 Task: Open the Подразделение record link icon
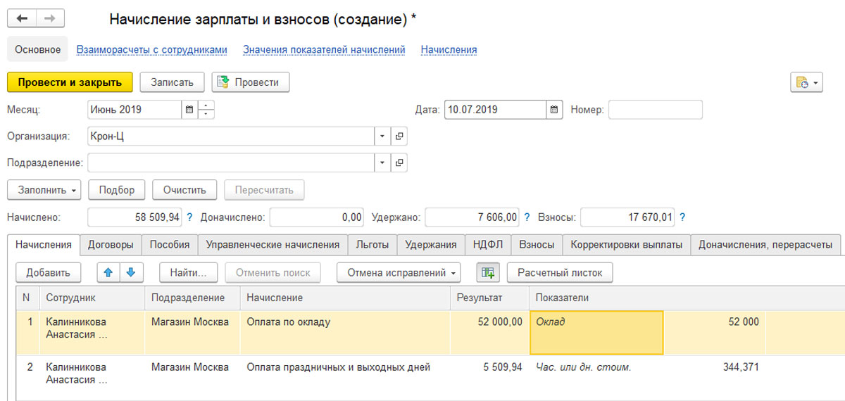coord(399,163)
